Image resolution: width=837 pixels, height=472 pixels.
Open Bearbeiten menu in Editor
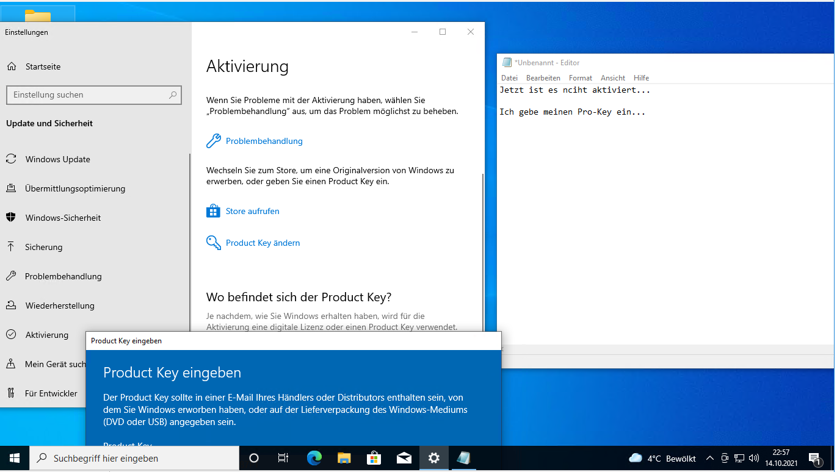coord(543,78)
